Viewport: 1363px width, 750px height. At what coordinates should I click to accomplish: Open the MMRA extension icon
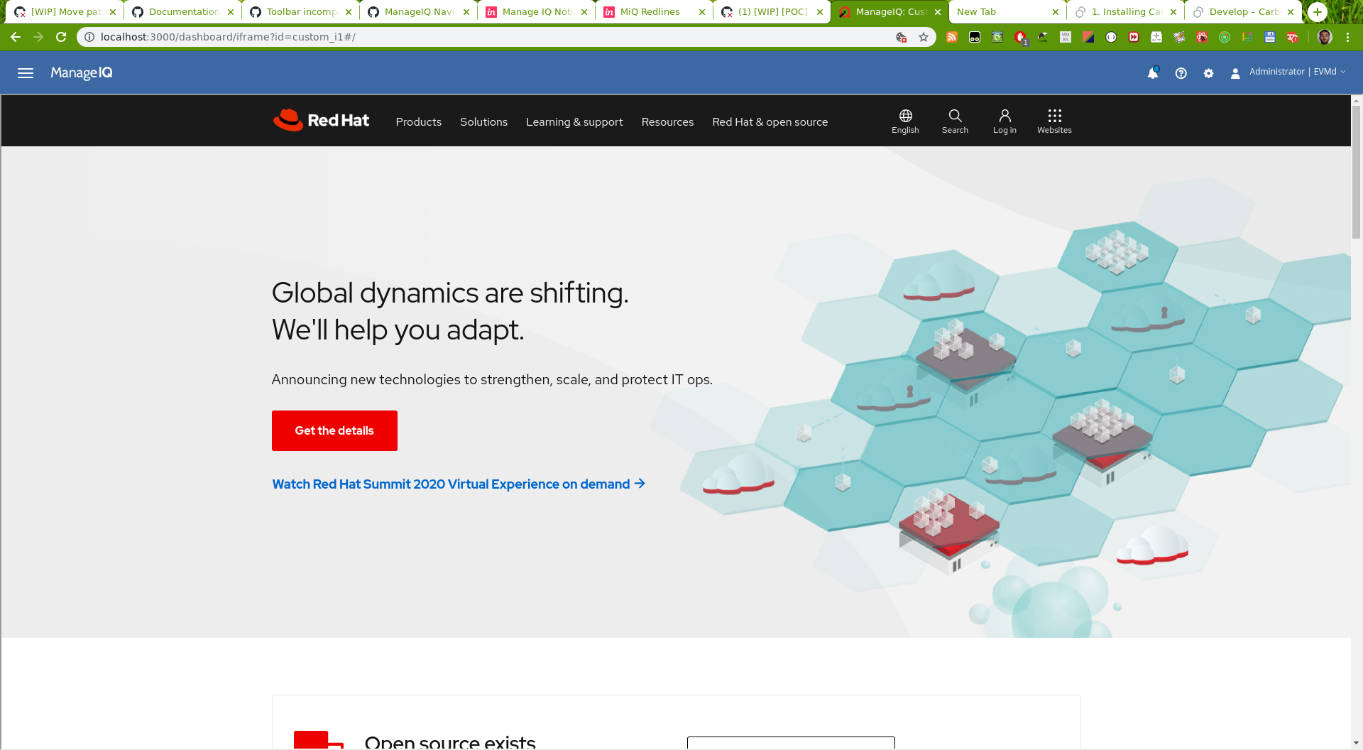1066,37
